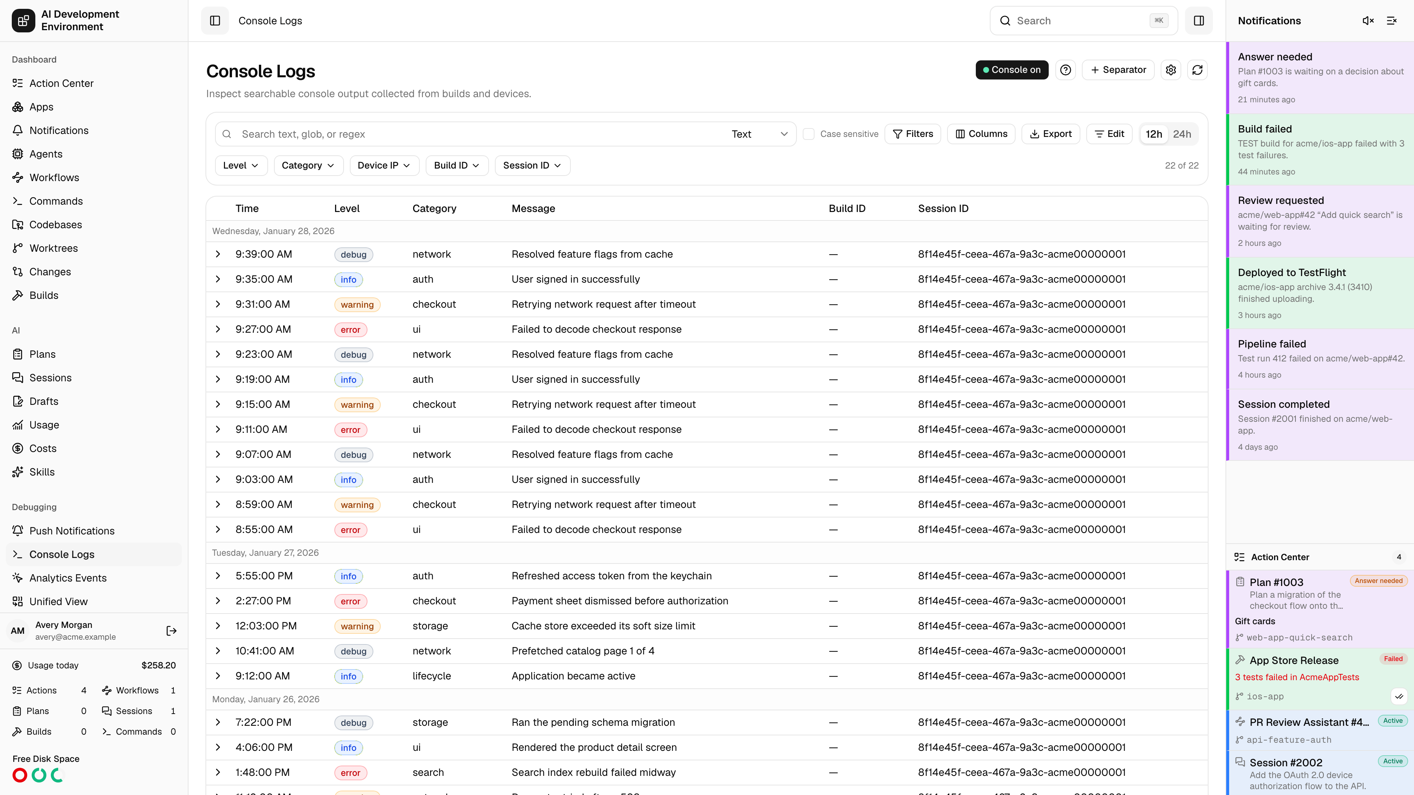Refresh the console logs
Viewport: 1414px width, 795px height.
point(1197,70)
